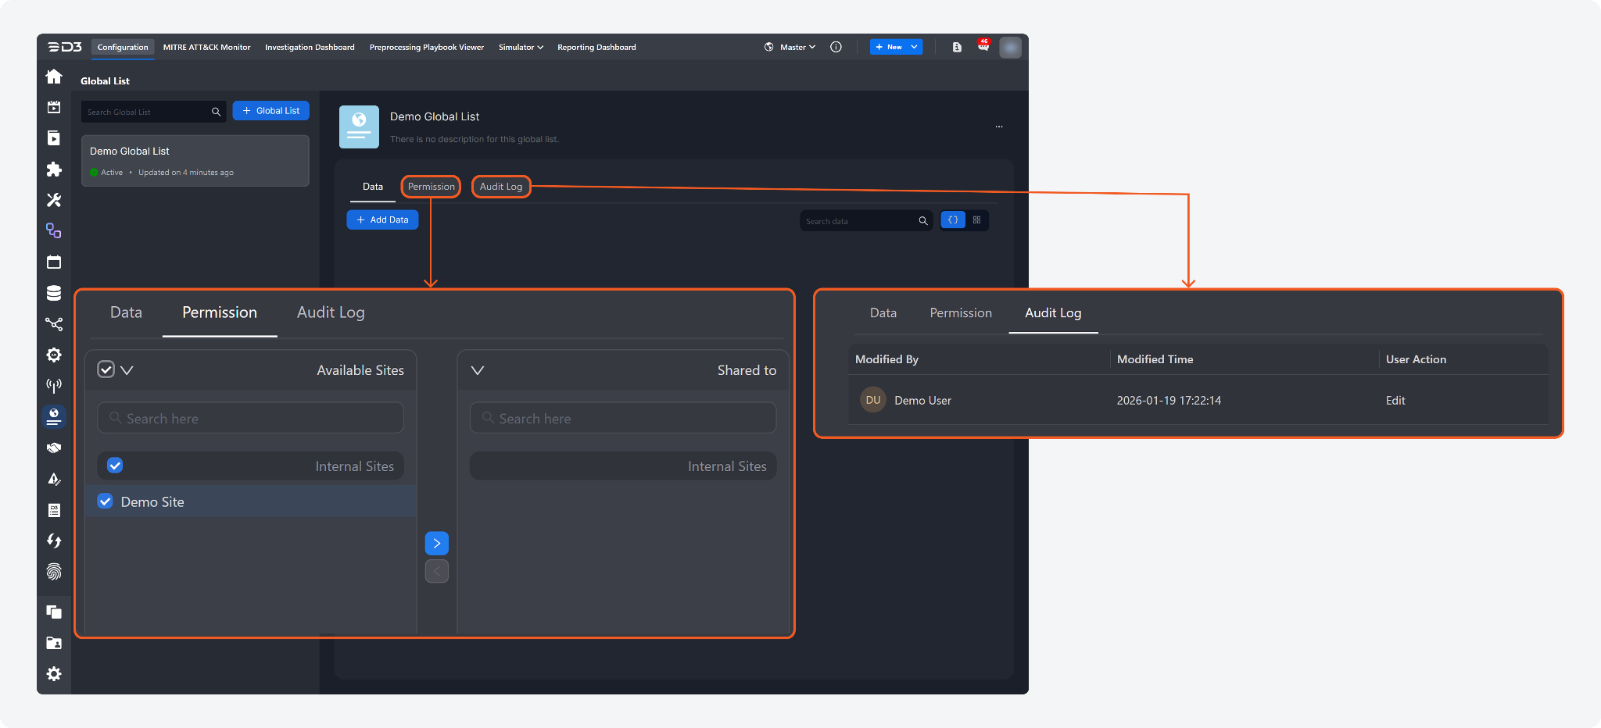Click the + Global List button
1601x728 pixels.
tap(270, 111)
